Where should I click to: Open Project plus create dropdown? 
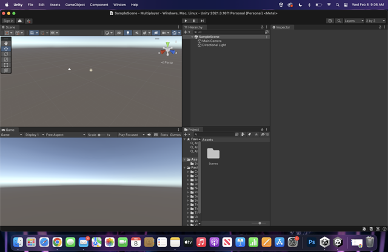coord(187,134)
